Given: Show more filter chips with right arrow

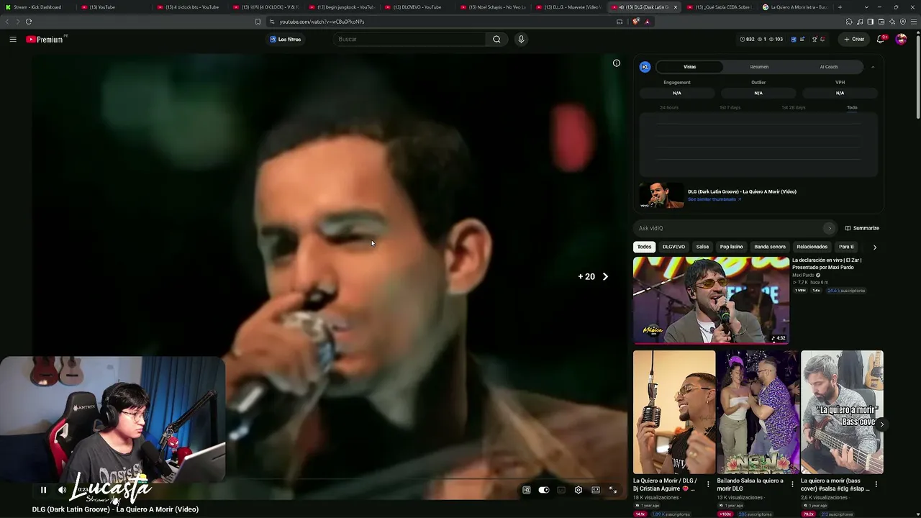Looking at the screenshot, I should 875,247.
